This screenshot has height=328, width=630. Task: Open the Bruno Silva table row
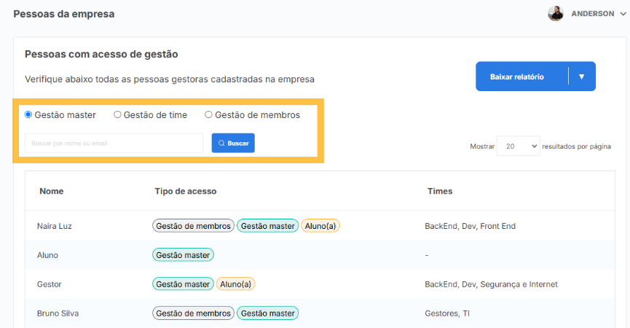point(320,313)
